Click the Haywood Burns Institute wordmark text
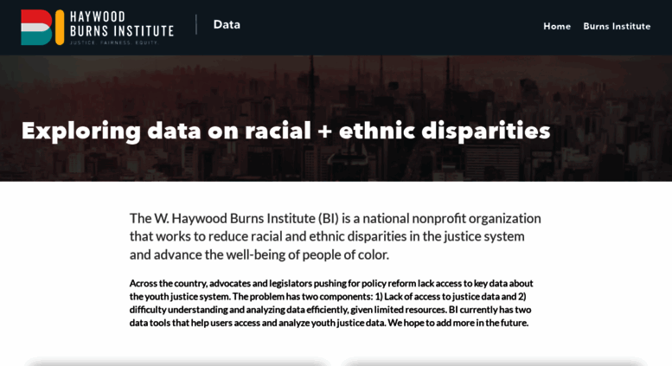The width and height of the screenshot is (672, 366). pyautogui.click(x=122, y=23)
